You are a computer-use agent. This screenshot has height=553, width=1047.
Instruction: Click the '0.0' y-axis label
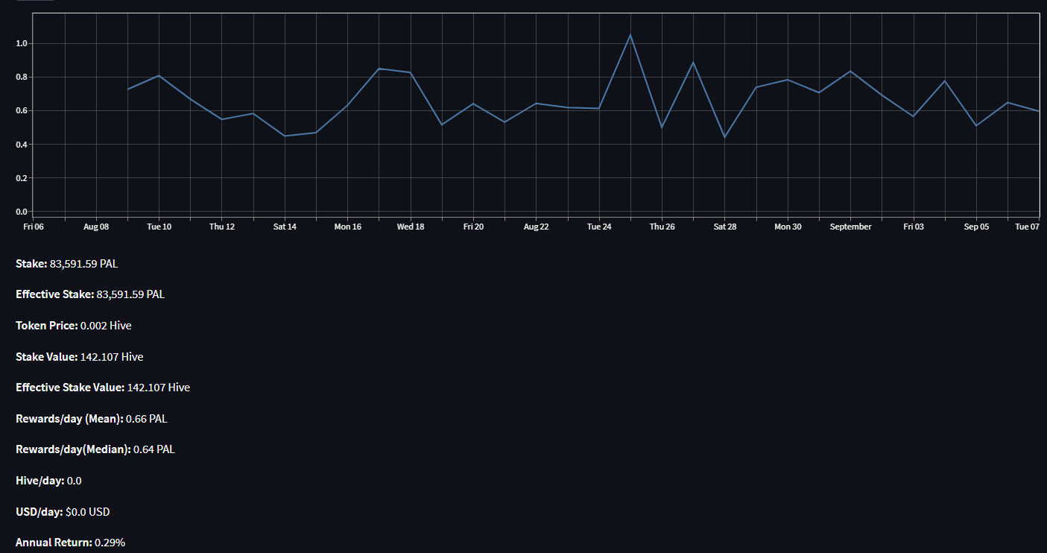coord(21,212)
